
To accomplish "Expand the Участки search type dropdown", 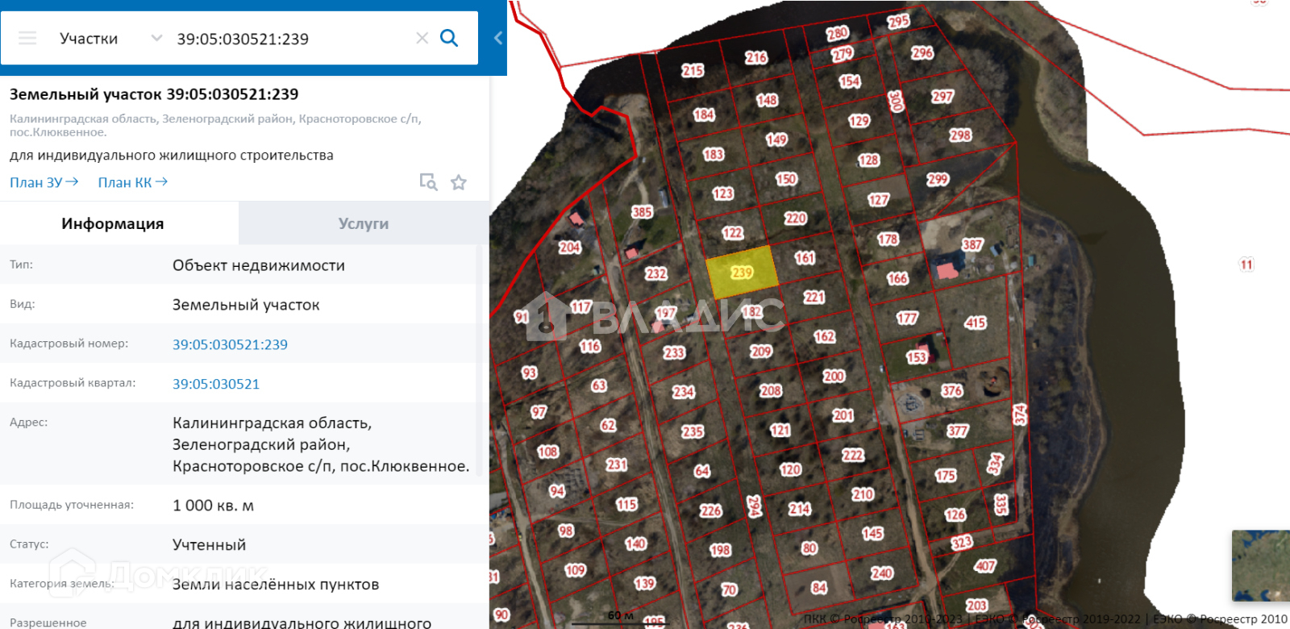I will pyautogui.click(x=111, y=38).
